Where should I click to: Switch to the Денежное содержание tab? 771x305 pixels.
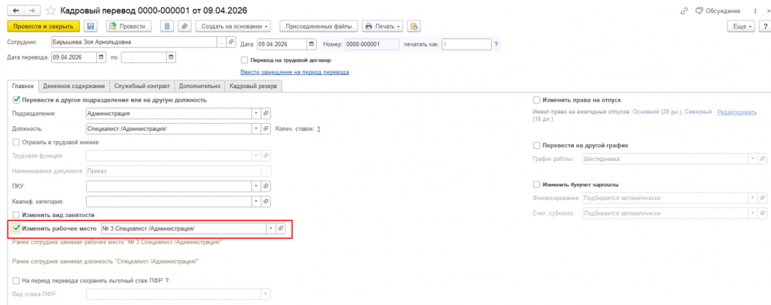74,86
